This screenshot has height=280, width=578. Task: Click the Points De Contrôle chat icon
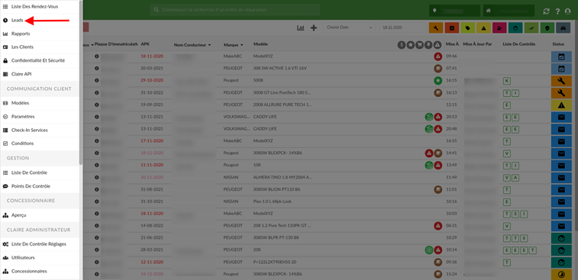5,186
